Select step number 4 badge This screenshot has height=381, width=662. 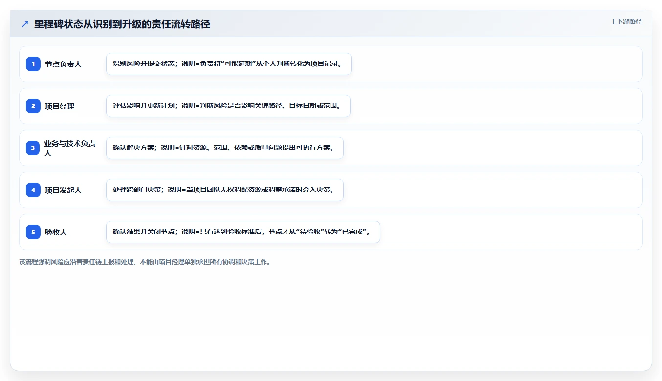click(33, 190)
